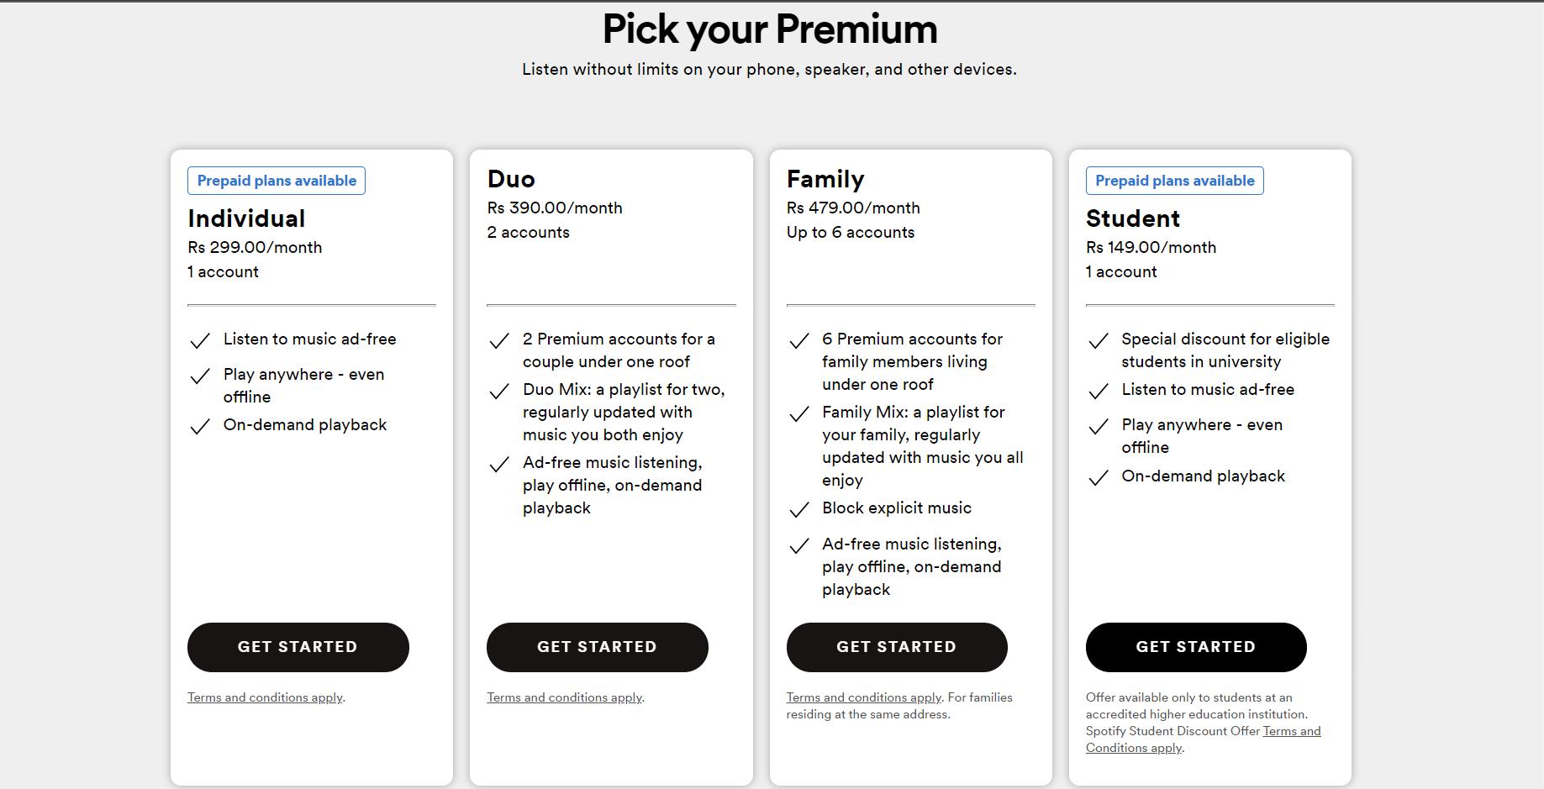Open Duo plan terms and conditions link
The image size is (1544, 789).
(x=564, y=697)
